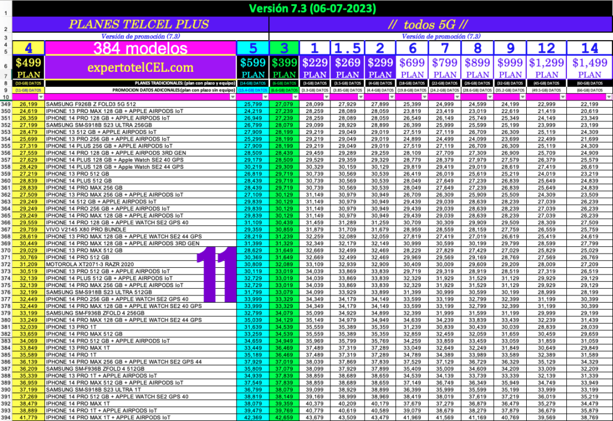Select the 'SAMSUNG SM-S918B S23 ULTRA 512GB' cell
The height and width of the screenshot is (421, 613).
pos(140,292)
